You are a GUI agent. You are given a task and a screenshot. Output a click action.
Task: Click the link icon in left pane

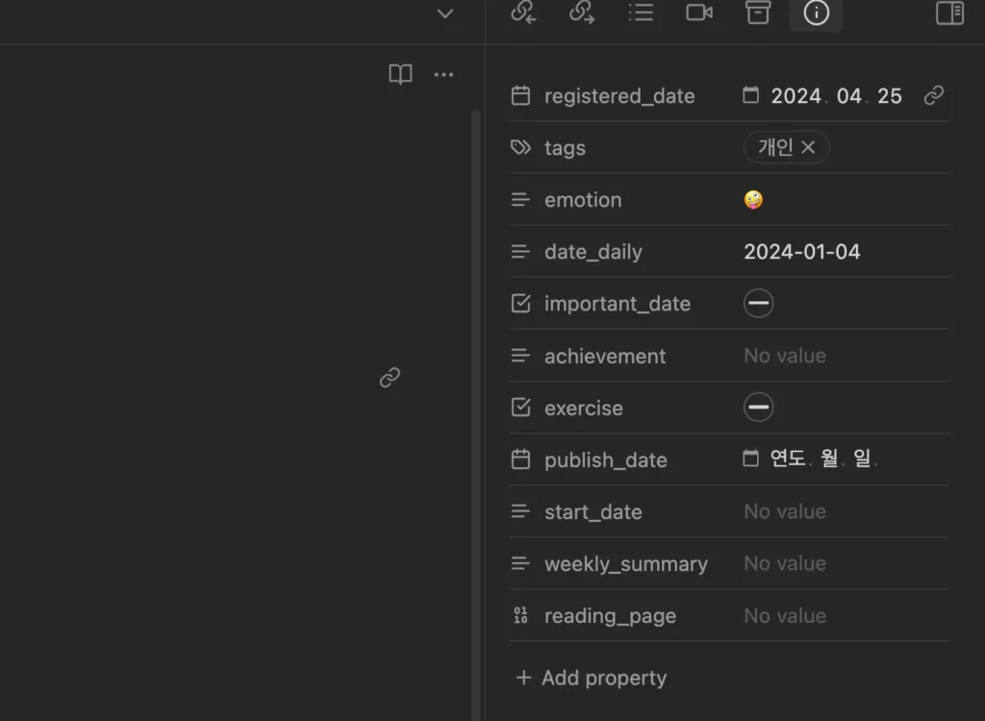[390, 378]
